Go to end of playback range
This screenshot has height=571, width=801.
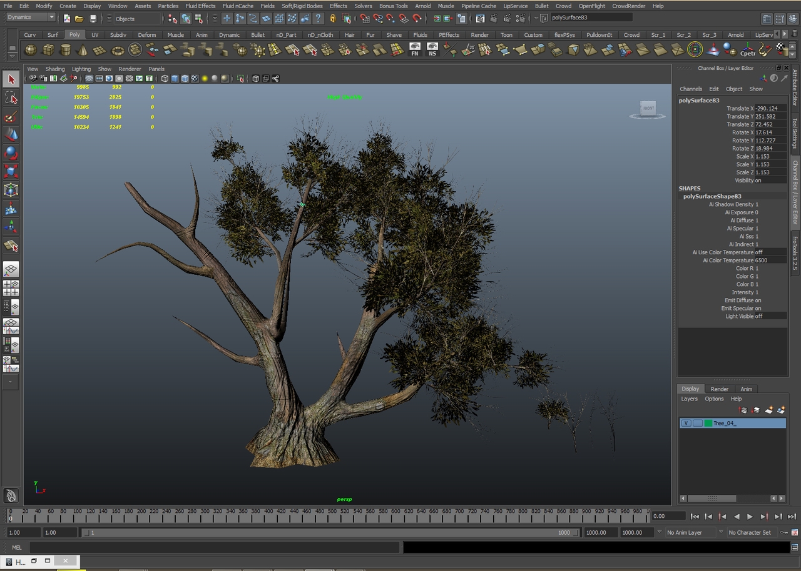(x=791, y=517)
